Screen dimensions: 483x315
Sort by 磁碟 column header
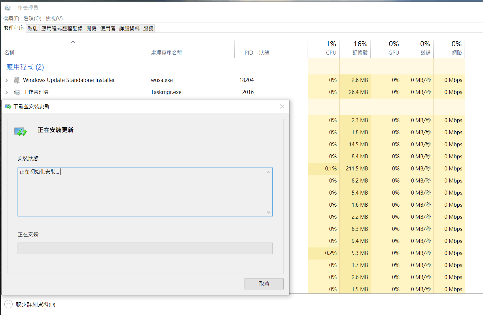[418, 49]
